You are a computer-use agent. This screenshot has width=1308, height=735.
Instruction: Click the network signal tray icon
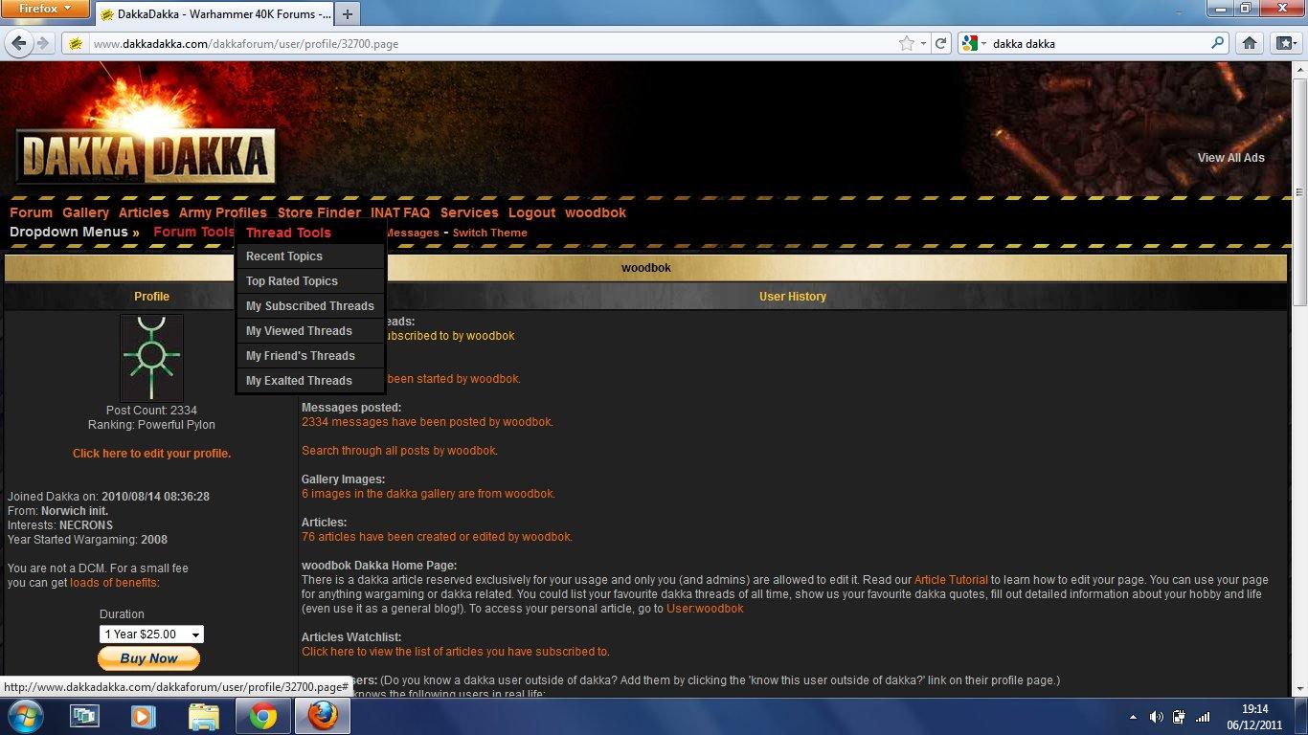(x=1203, y=716)
